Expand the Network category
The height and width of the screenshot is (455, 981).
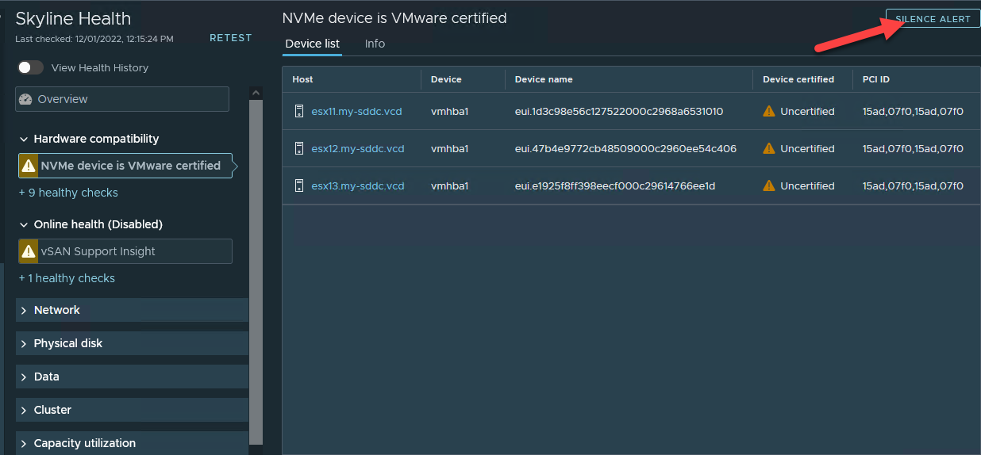click(132, 310)
